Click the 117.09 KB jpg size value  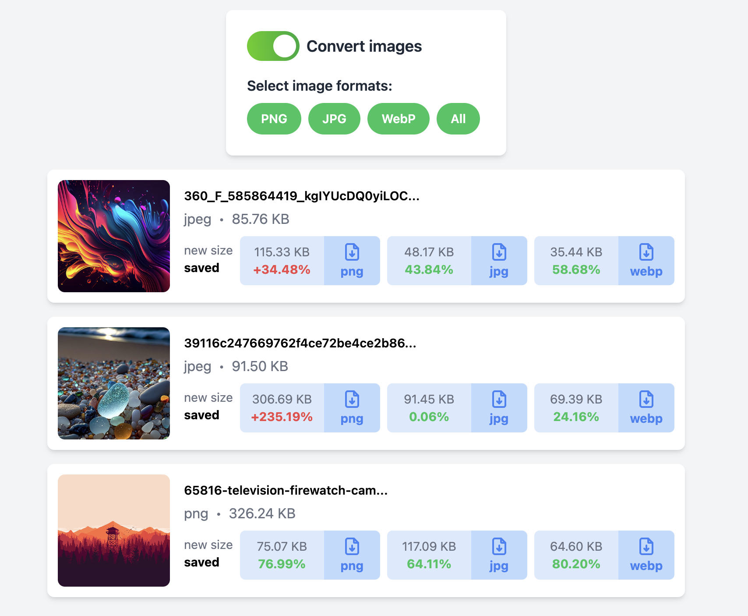429,546
